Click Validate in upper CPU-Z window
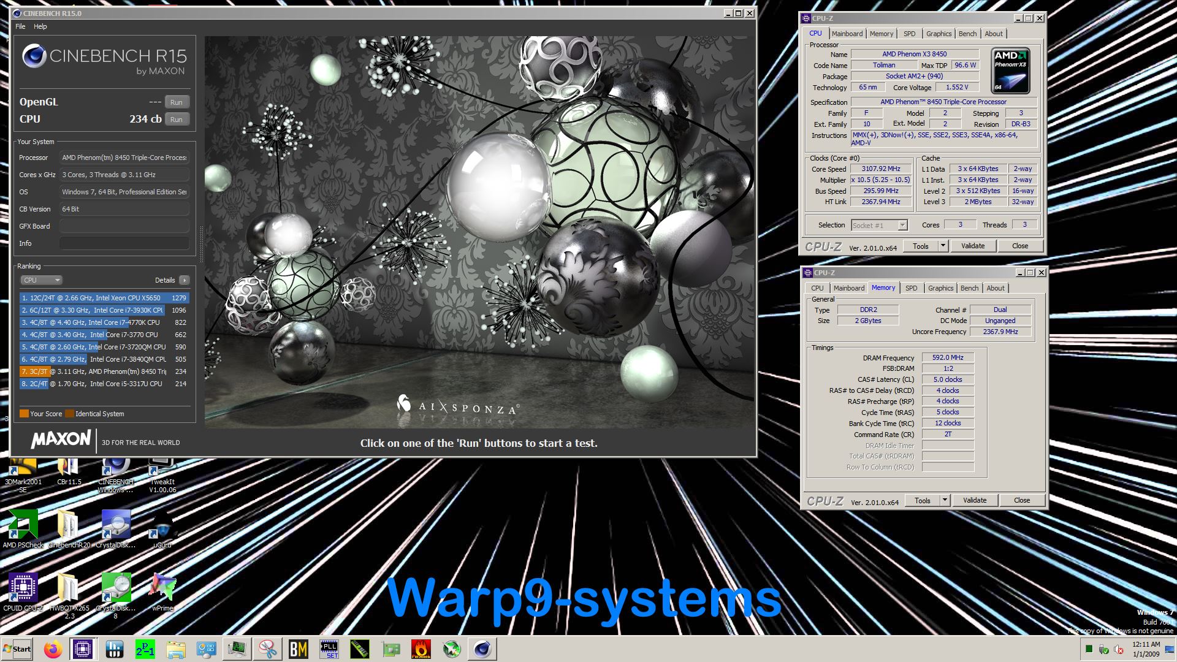The image size is (1177, 662). [972, 246]
